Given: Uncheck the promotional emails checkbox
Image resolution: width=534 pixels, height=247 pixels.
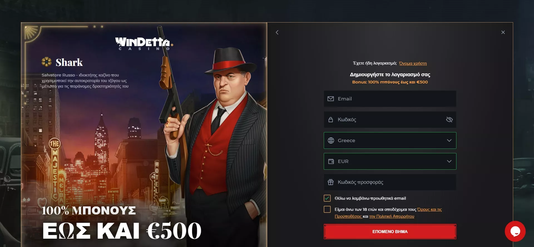Looking at the screenshot, I should tap(327, 198).
